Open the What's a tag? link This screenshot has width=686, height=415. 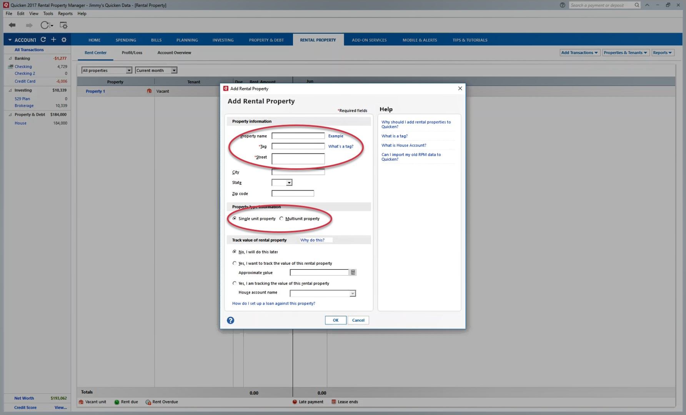click(x=341, y=146)
